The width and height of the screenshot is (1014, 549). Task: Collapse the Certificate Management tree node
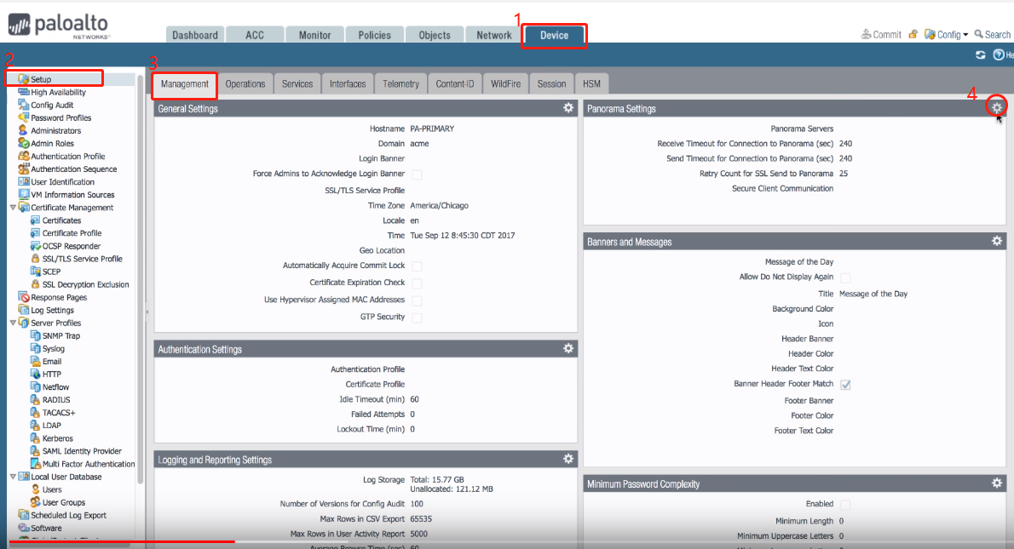(13, 208)
